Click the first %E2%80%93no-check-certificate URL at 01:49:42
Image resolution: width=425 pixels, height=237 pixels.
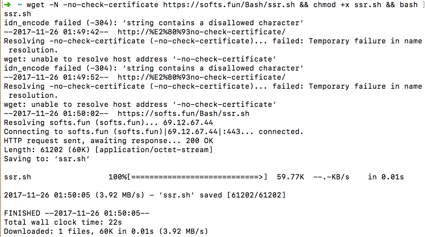(x=201, y=32)
